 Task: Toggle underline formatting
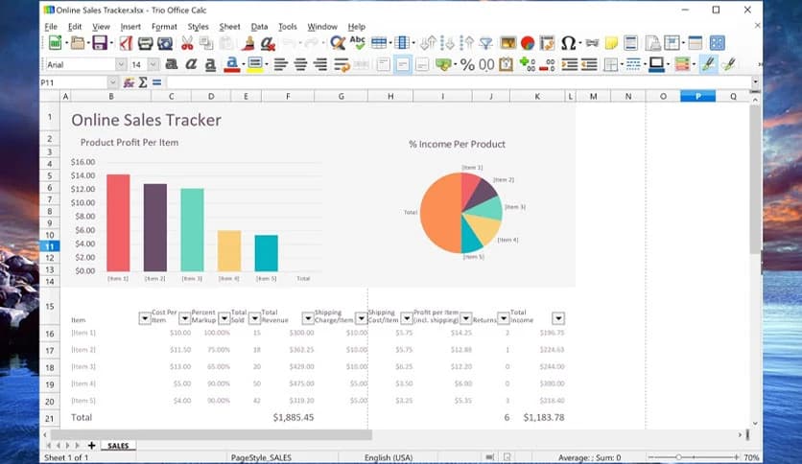[210, 64]
